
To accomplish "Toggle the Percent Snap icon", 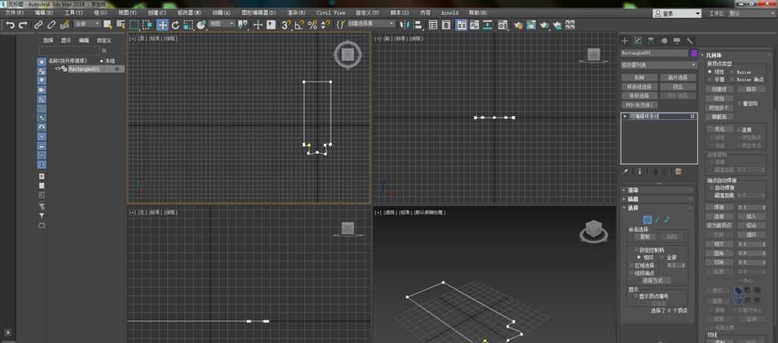I will point(312,25).
